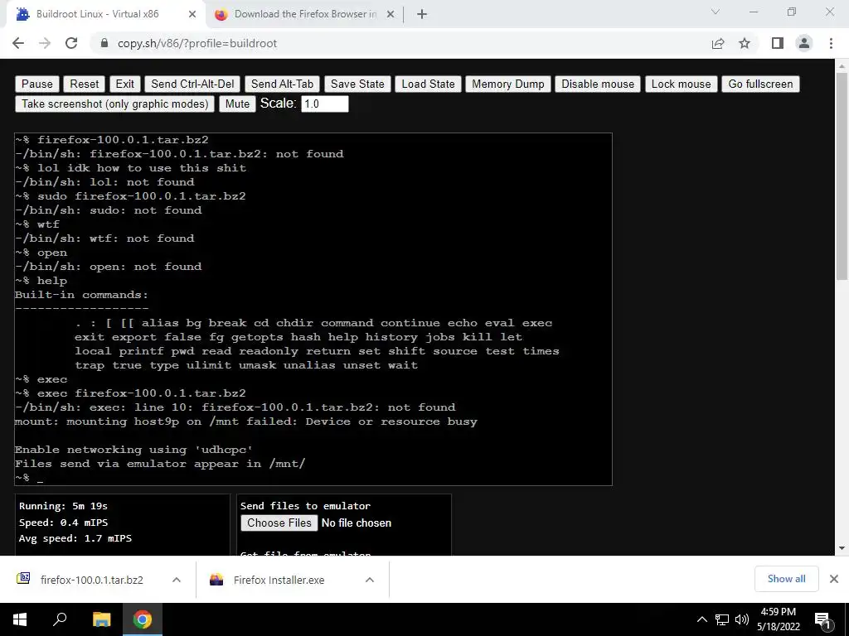Click Choose Files to send files
Screen dimensions: 849x636
point(279,523)
